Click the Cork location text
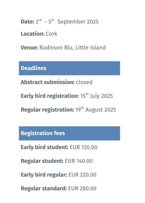This screenshot has height=203, width=145. 51,34
